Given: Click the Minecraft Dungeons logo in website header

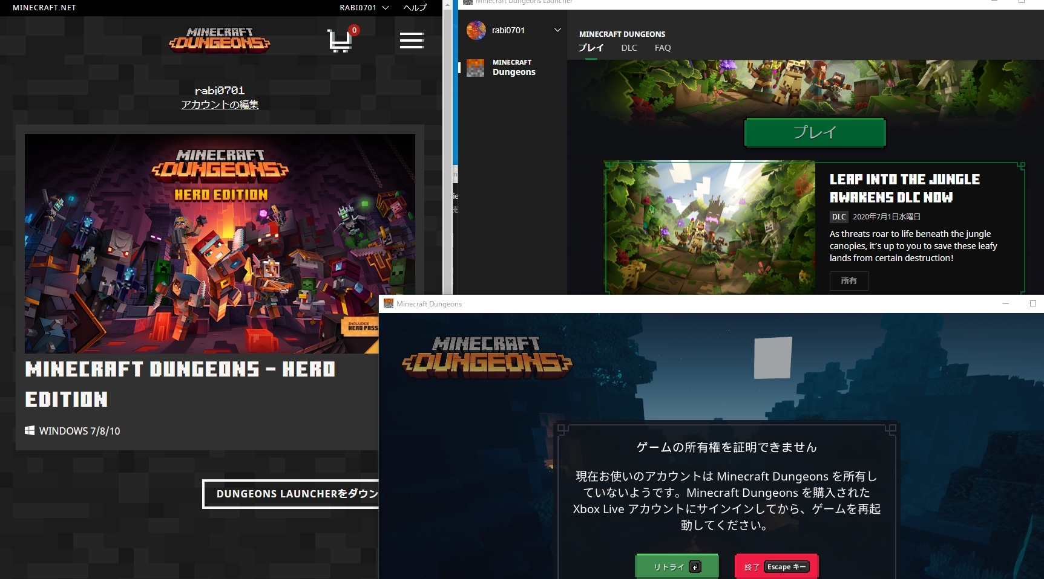Looking at the screenshot, I should pyautogui.click(x=220, y=40).
